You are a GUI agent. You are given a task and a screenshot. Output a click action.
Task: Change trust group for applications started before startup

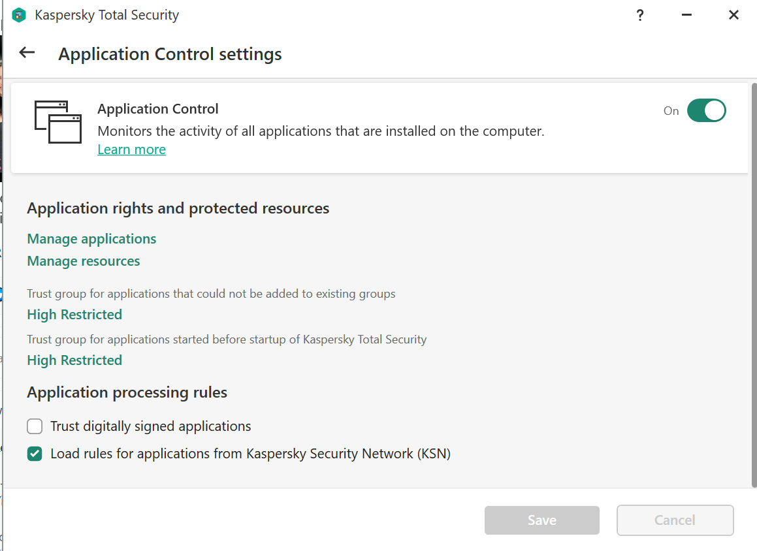[x=74, y=360]
